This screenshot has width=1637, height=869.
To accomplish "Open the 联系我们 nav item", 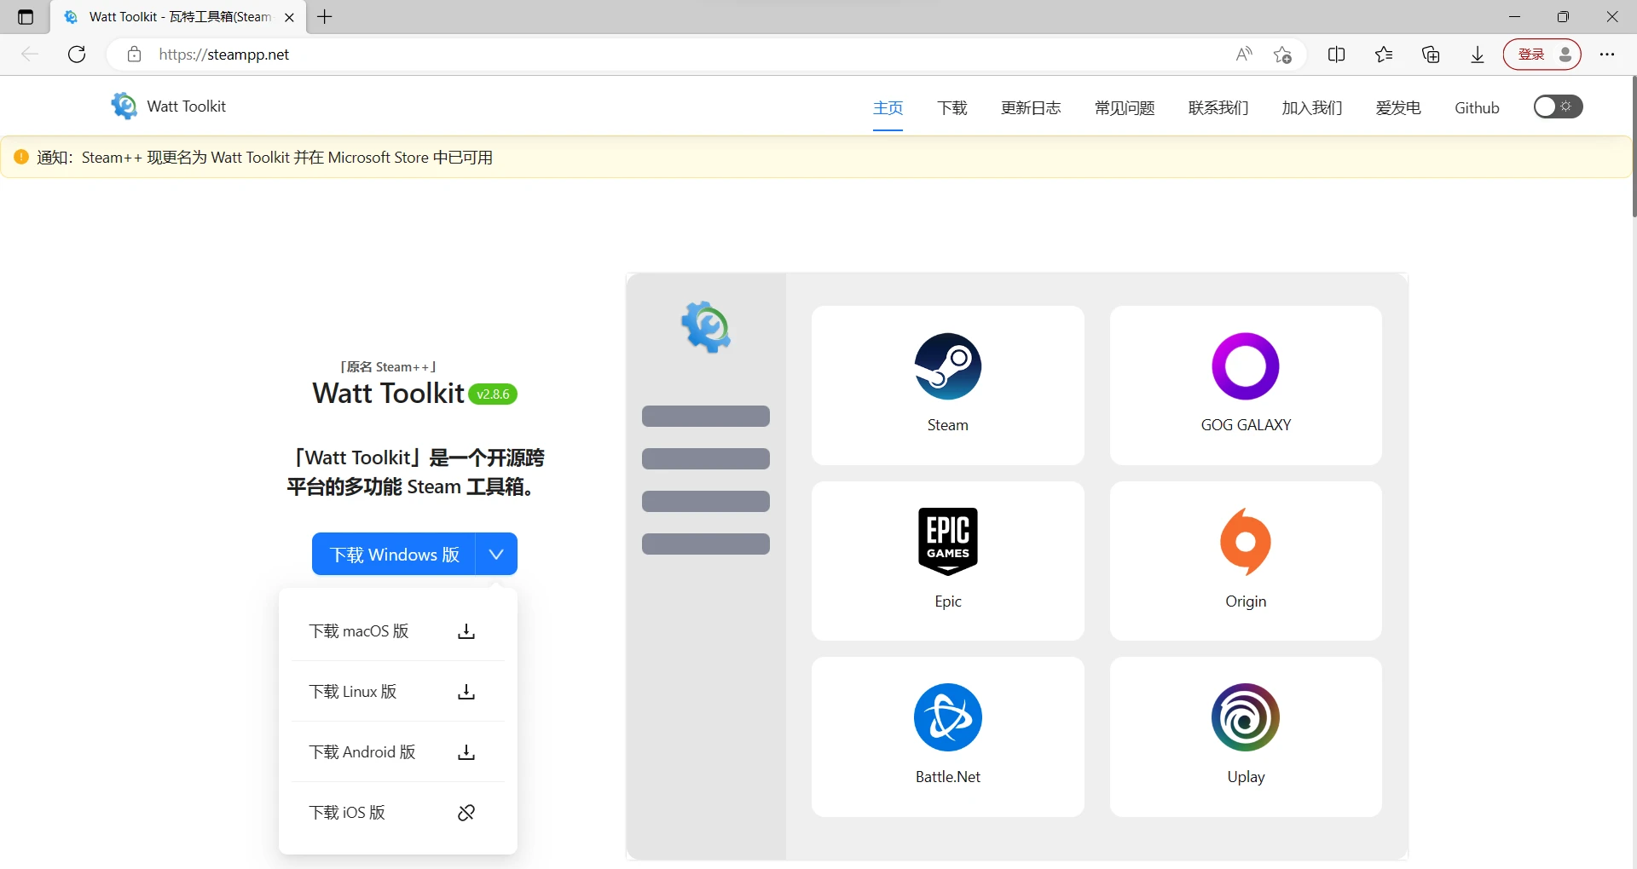I will point(1218,107).
